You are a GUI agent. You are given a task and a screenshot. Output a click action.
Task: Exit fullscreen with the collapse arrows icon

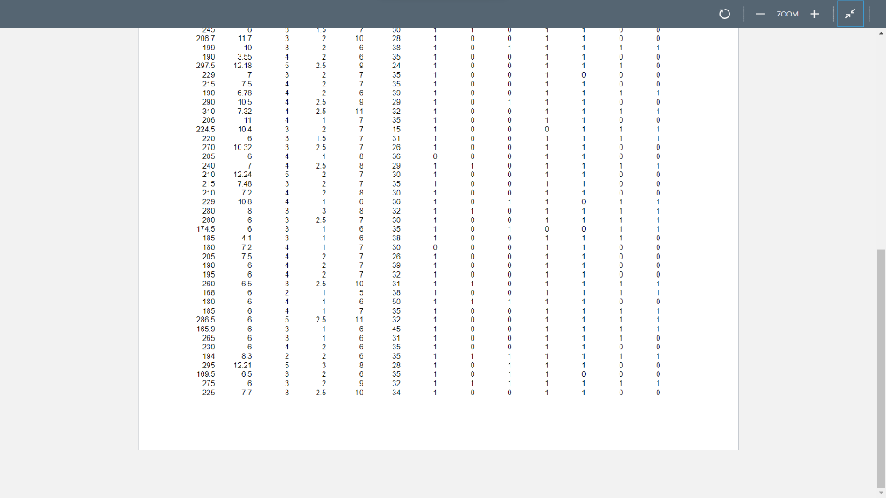tap(849, 13)
